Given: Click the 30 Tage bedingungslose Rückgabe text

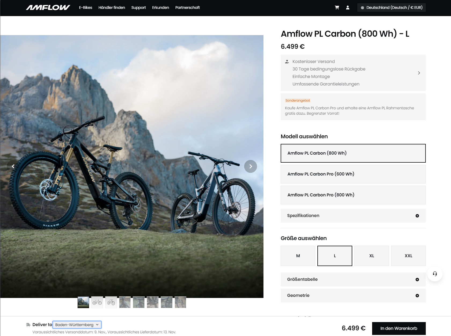Looking at the screenshot, I should pyautogui.click(x=329, y=69).
